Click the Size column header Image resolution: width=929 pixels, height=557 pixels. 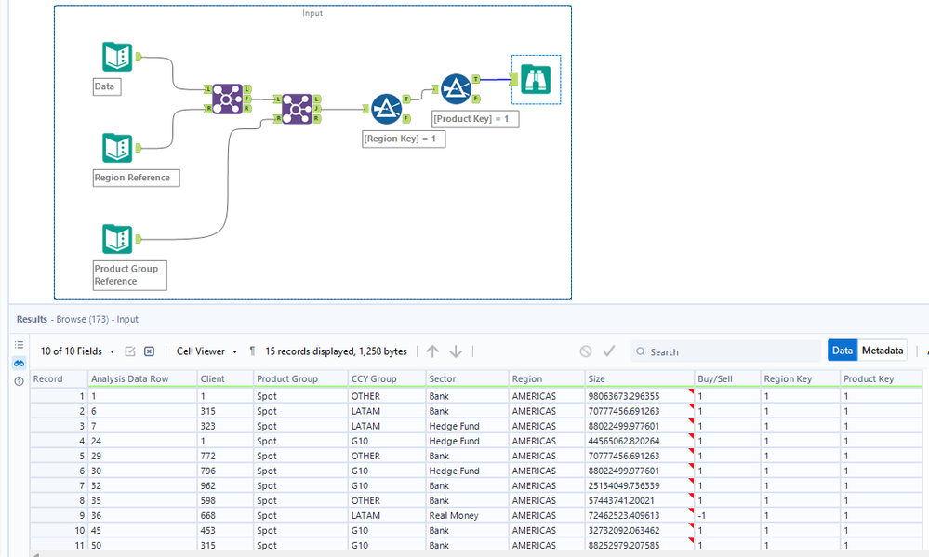(x=639, y=378)
